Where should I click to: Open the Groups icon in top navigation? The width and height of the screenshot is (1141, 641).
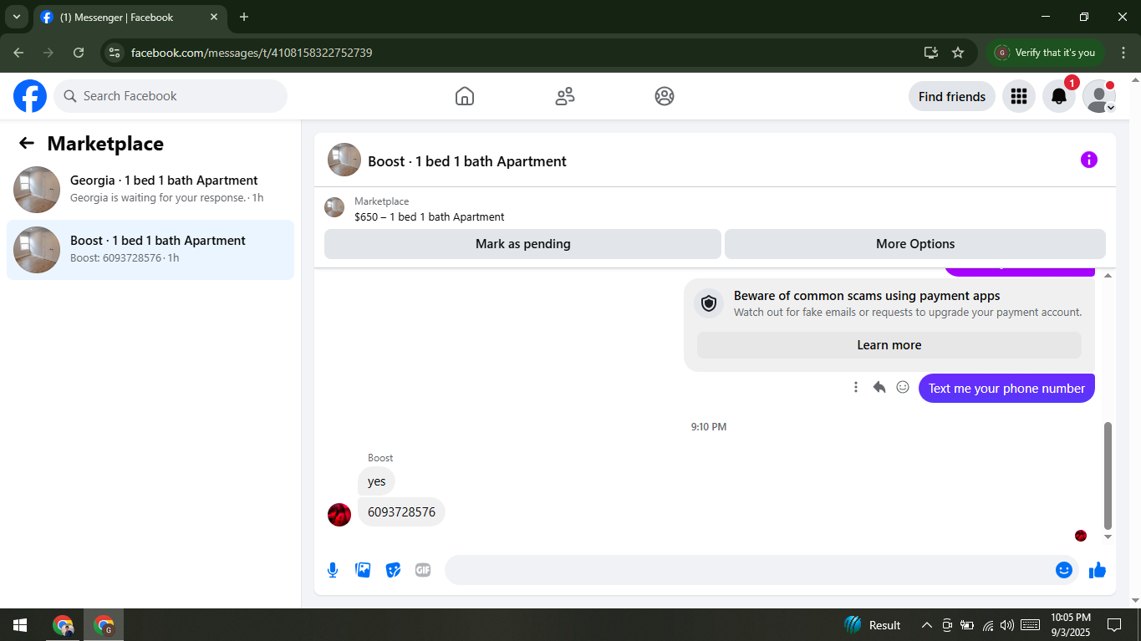pyautogui.click(x=665, y=96)
